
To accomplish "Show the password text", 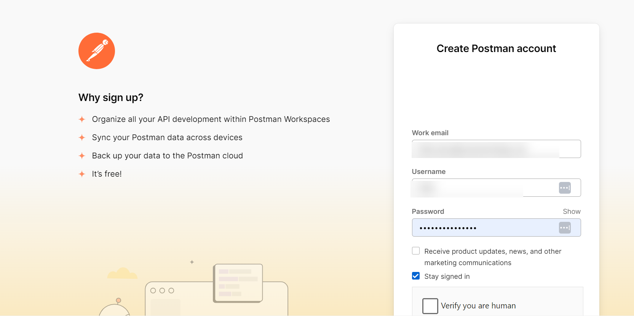I will pos(572,212).
